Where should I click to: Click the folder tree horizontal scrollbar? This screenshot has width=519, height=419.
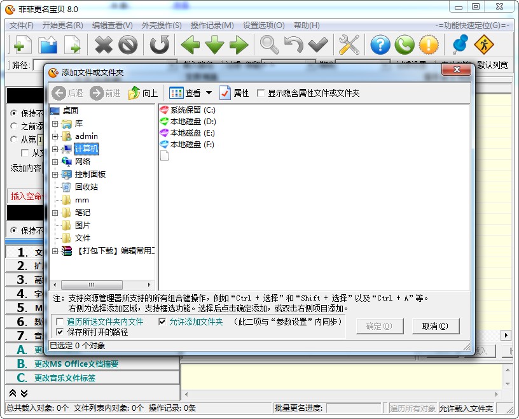point(102,285)
